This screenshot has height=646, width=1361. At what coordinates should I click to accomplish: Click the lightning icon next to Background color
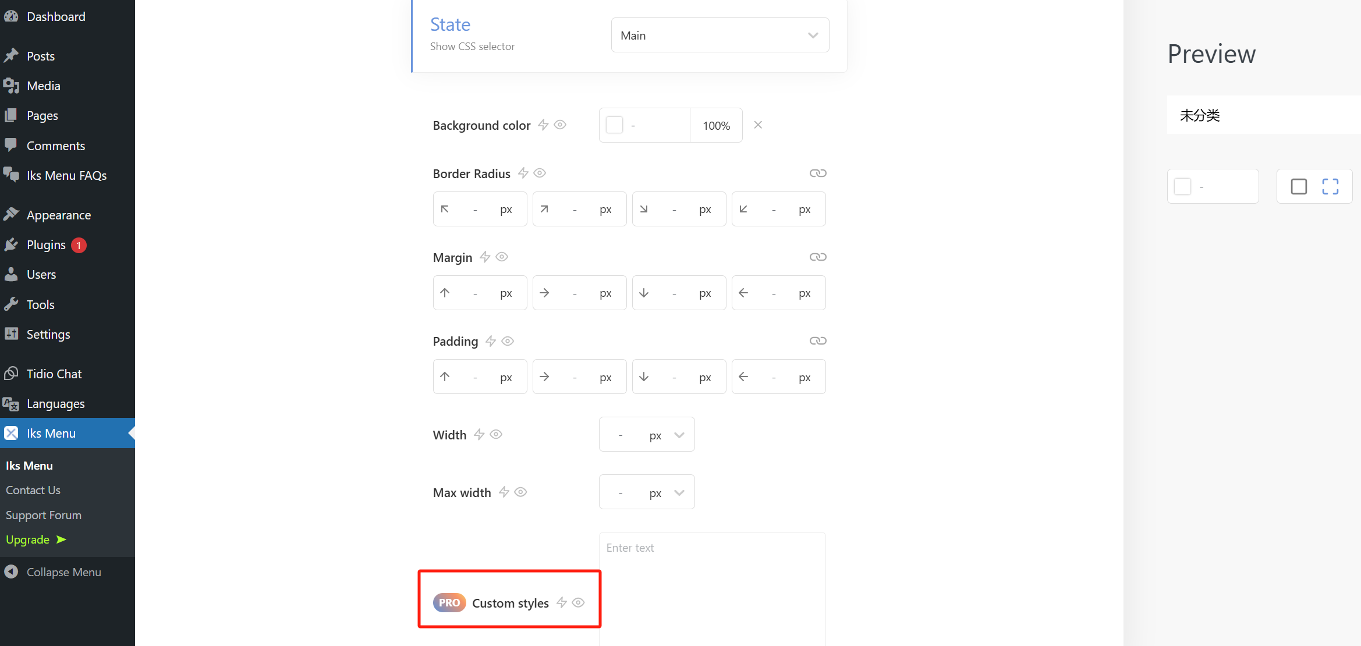tap(543, 125)
